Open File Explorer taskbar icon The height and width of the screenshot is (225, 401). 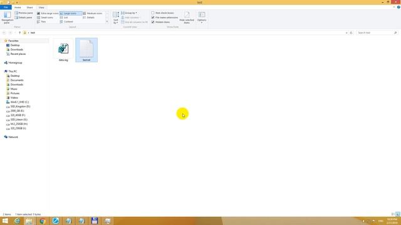pyautogui.click(x=29, y=221)
